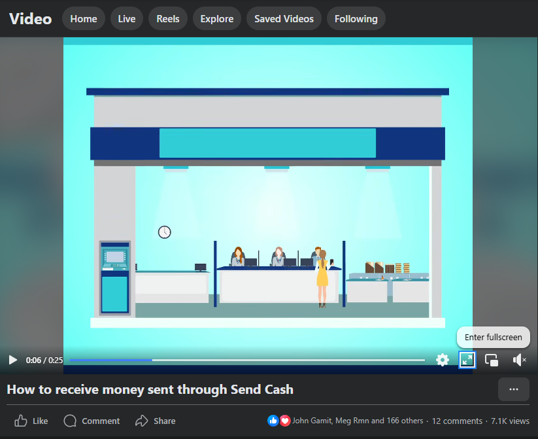The width and height of the screenshot is (538, 439).
Task: Show who reacted: John Gamit and others
Action: [358, 421]
